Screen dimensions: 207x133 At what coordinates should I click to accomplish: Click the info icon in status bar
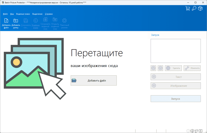[188, 131]
